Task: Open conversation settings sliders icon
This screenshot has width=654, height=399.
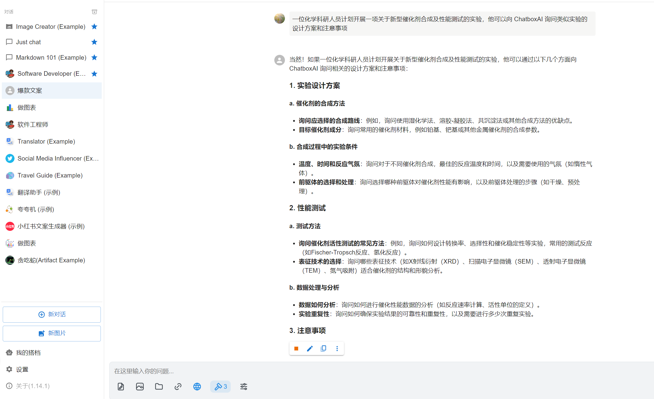Action: tap(244, 387)
